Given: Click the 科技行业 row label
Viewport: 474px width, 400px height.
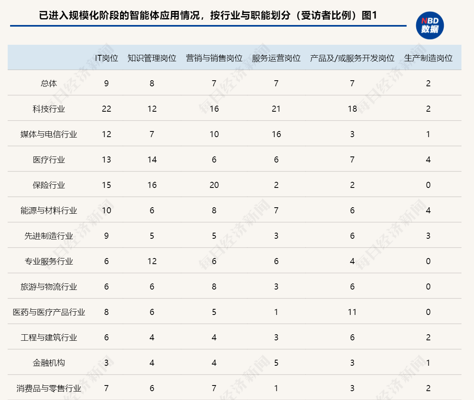Looking at the screenshot, I should (49, 109).
